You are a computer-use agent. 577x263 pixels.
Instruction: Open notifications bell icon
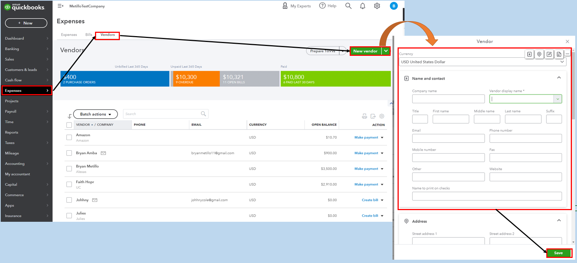coord(362,6)
